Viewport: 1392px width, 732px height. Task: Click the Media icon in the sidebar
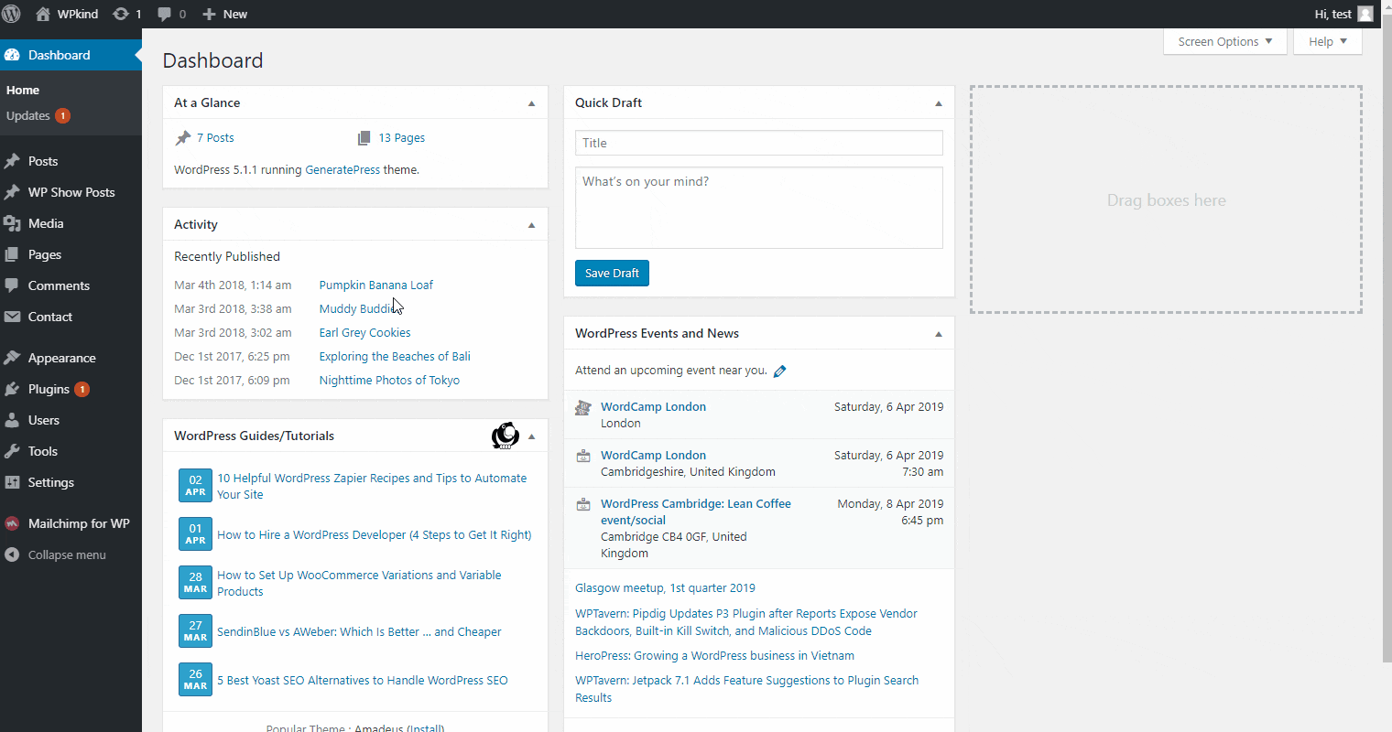(12, 223)
